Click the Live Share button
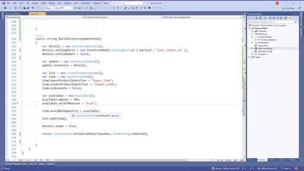Screen dimensions: 304x171 (288, 8)
